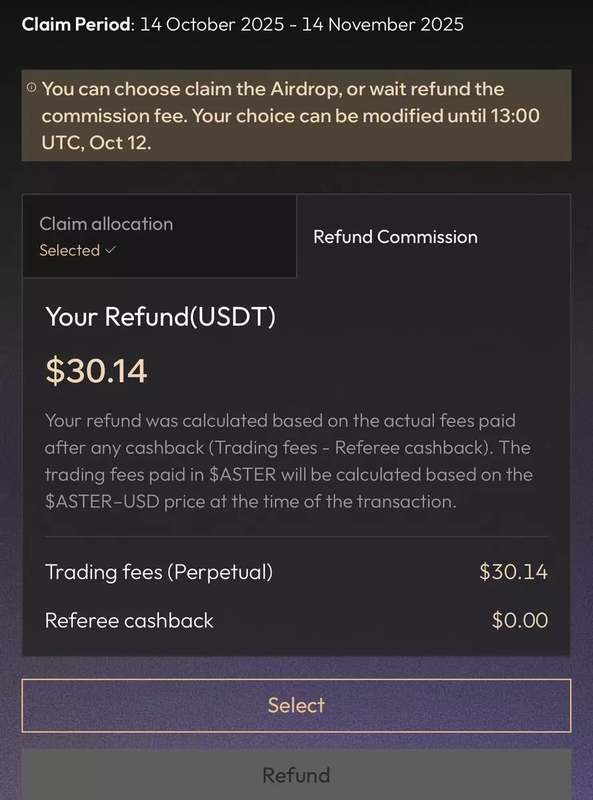Click the $30.14 trading fees value

pyautogui.click(x=513, y=572)
